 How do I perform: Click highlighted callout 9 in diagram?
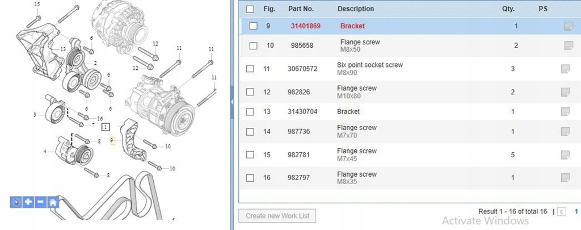(112, 141)
